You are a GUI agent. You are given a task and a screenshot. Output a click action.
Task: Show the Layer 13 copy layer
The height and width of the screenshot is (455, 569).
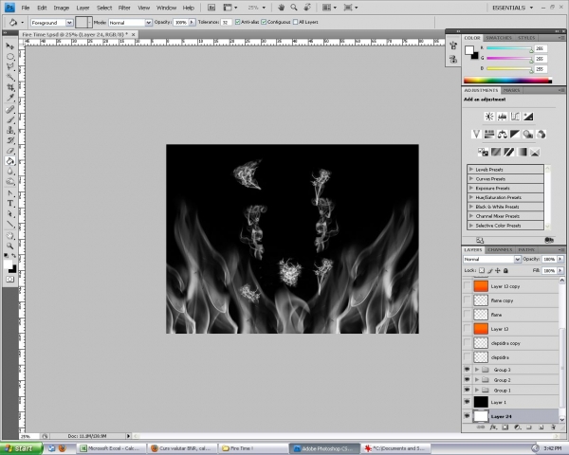467,286
